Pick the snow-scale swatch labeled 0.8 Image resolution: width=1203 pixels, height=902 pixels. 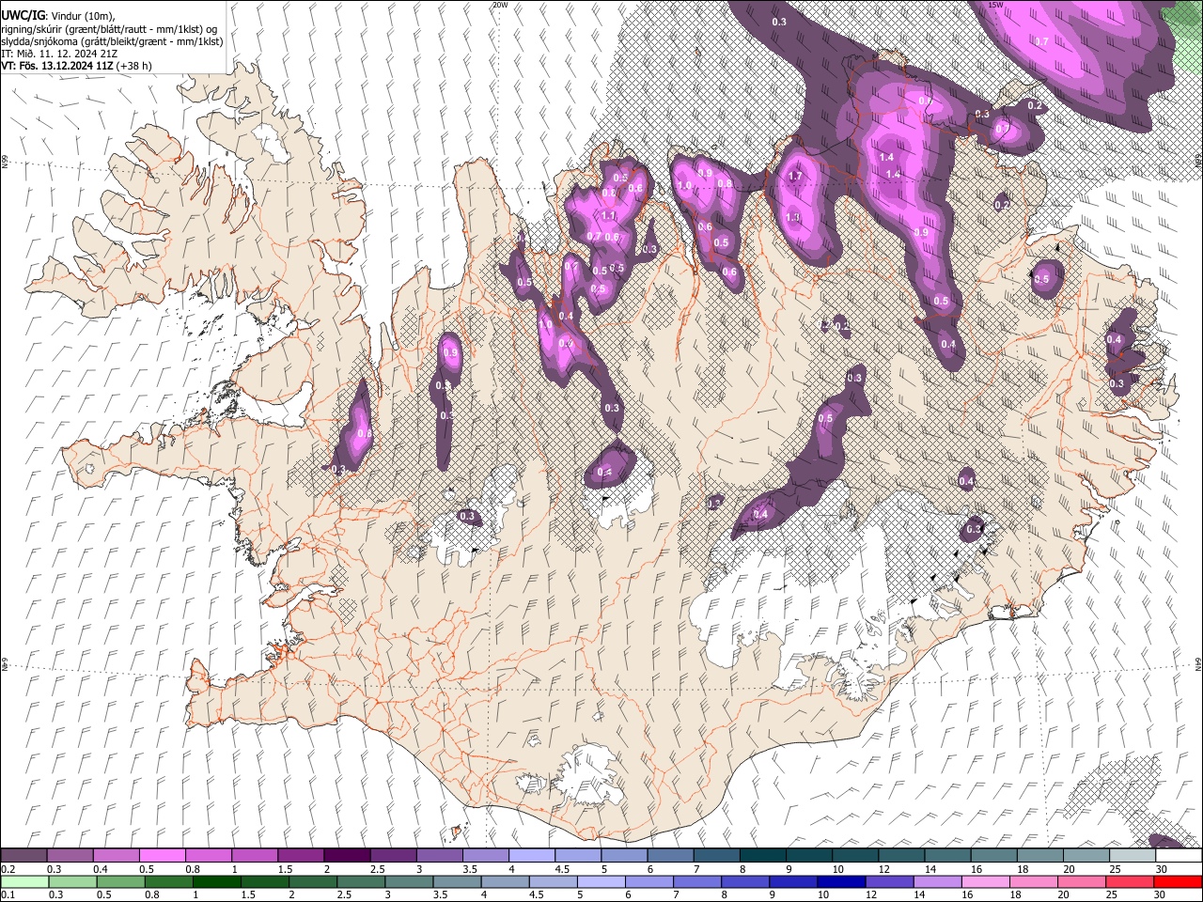click(x=208, y=855)
